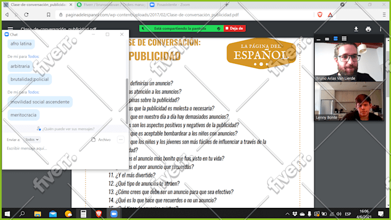Image resolution: width=391 pixels, height=220 pixels.
Task: Click the 'afro latina' chat message
Action: (x=21, y=44)
